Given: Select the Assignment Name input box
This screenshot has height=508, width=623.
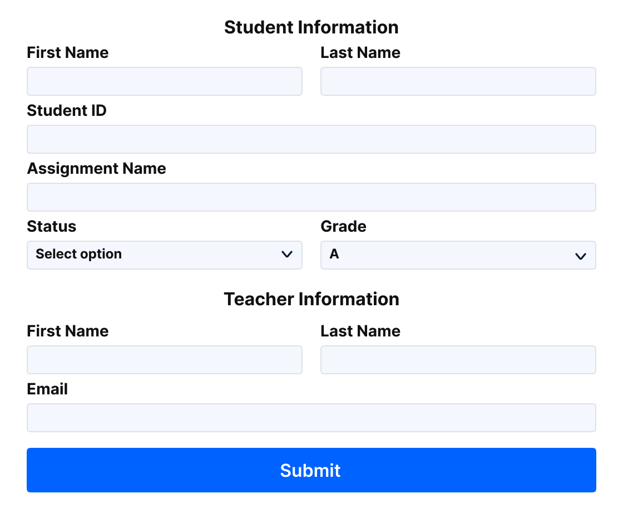Looking at the screenshot, I should click(311, 197).
